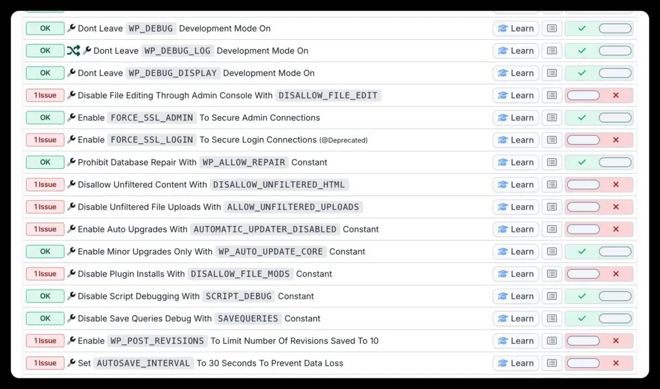
Task: Open the note icon on the WP_POST_REVISIONS row
Action: click(552, 341)
